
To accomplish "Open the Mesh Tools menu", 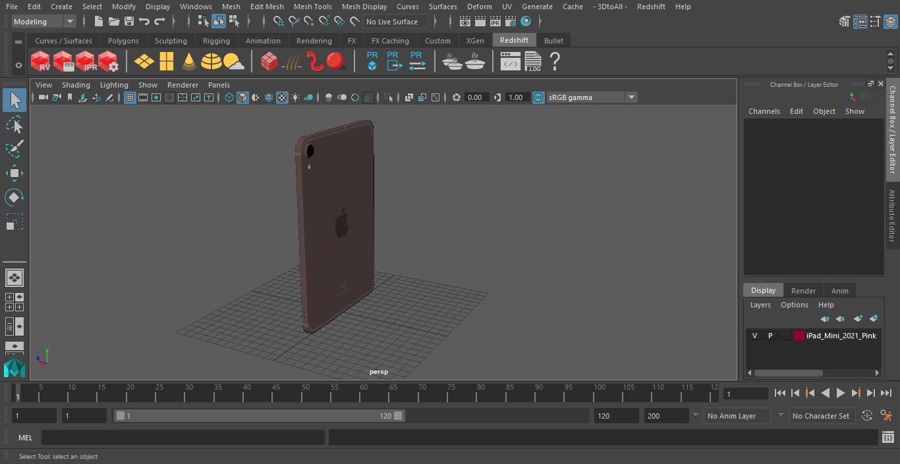I will click(x=312, y=7).
